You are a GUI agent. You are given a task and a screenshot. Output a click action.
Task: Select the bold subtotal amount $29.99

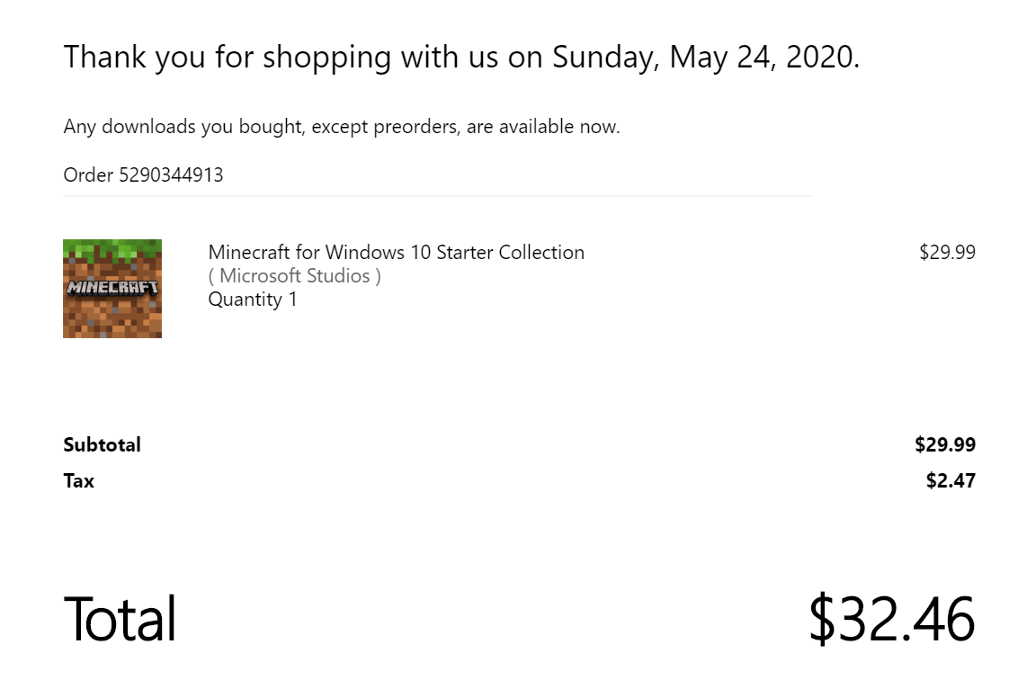point(944,444)
